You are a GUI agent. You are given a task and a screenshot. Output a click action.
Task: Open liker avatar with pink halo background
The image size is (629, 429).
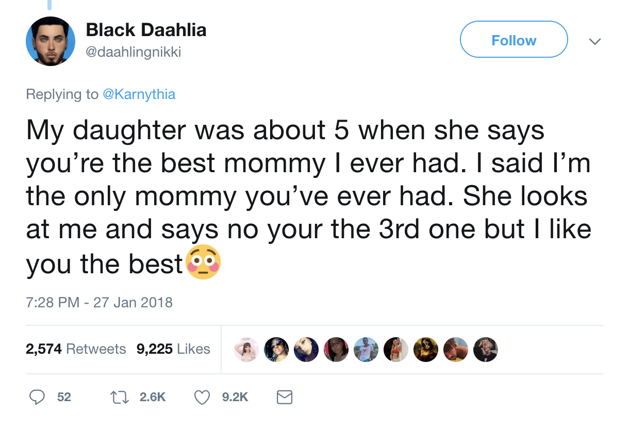[x=246, y=350]
